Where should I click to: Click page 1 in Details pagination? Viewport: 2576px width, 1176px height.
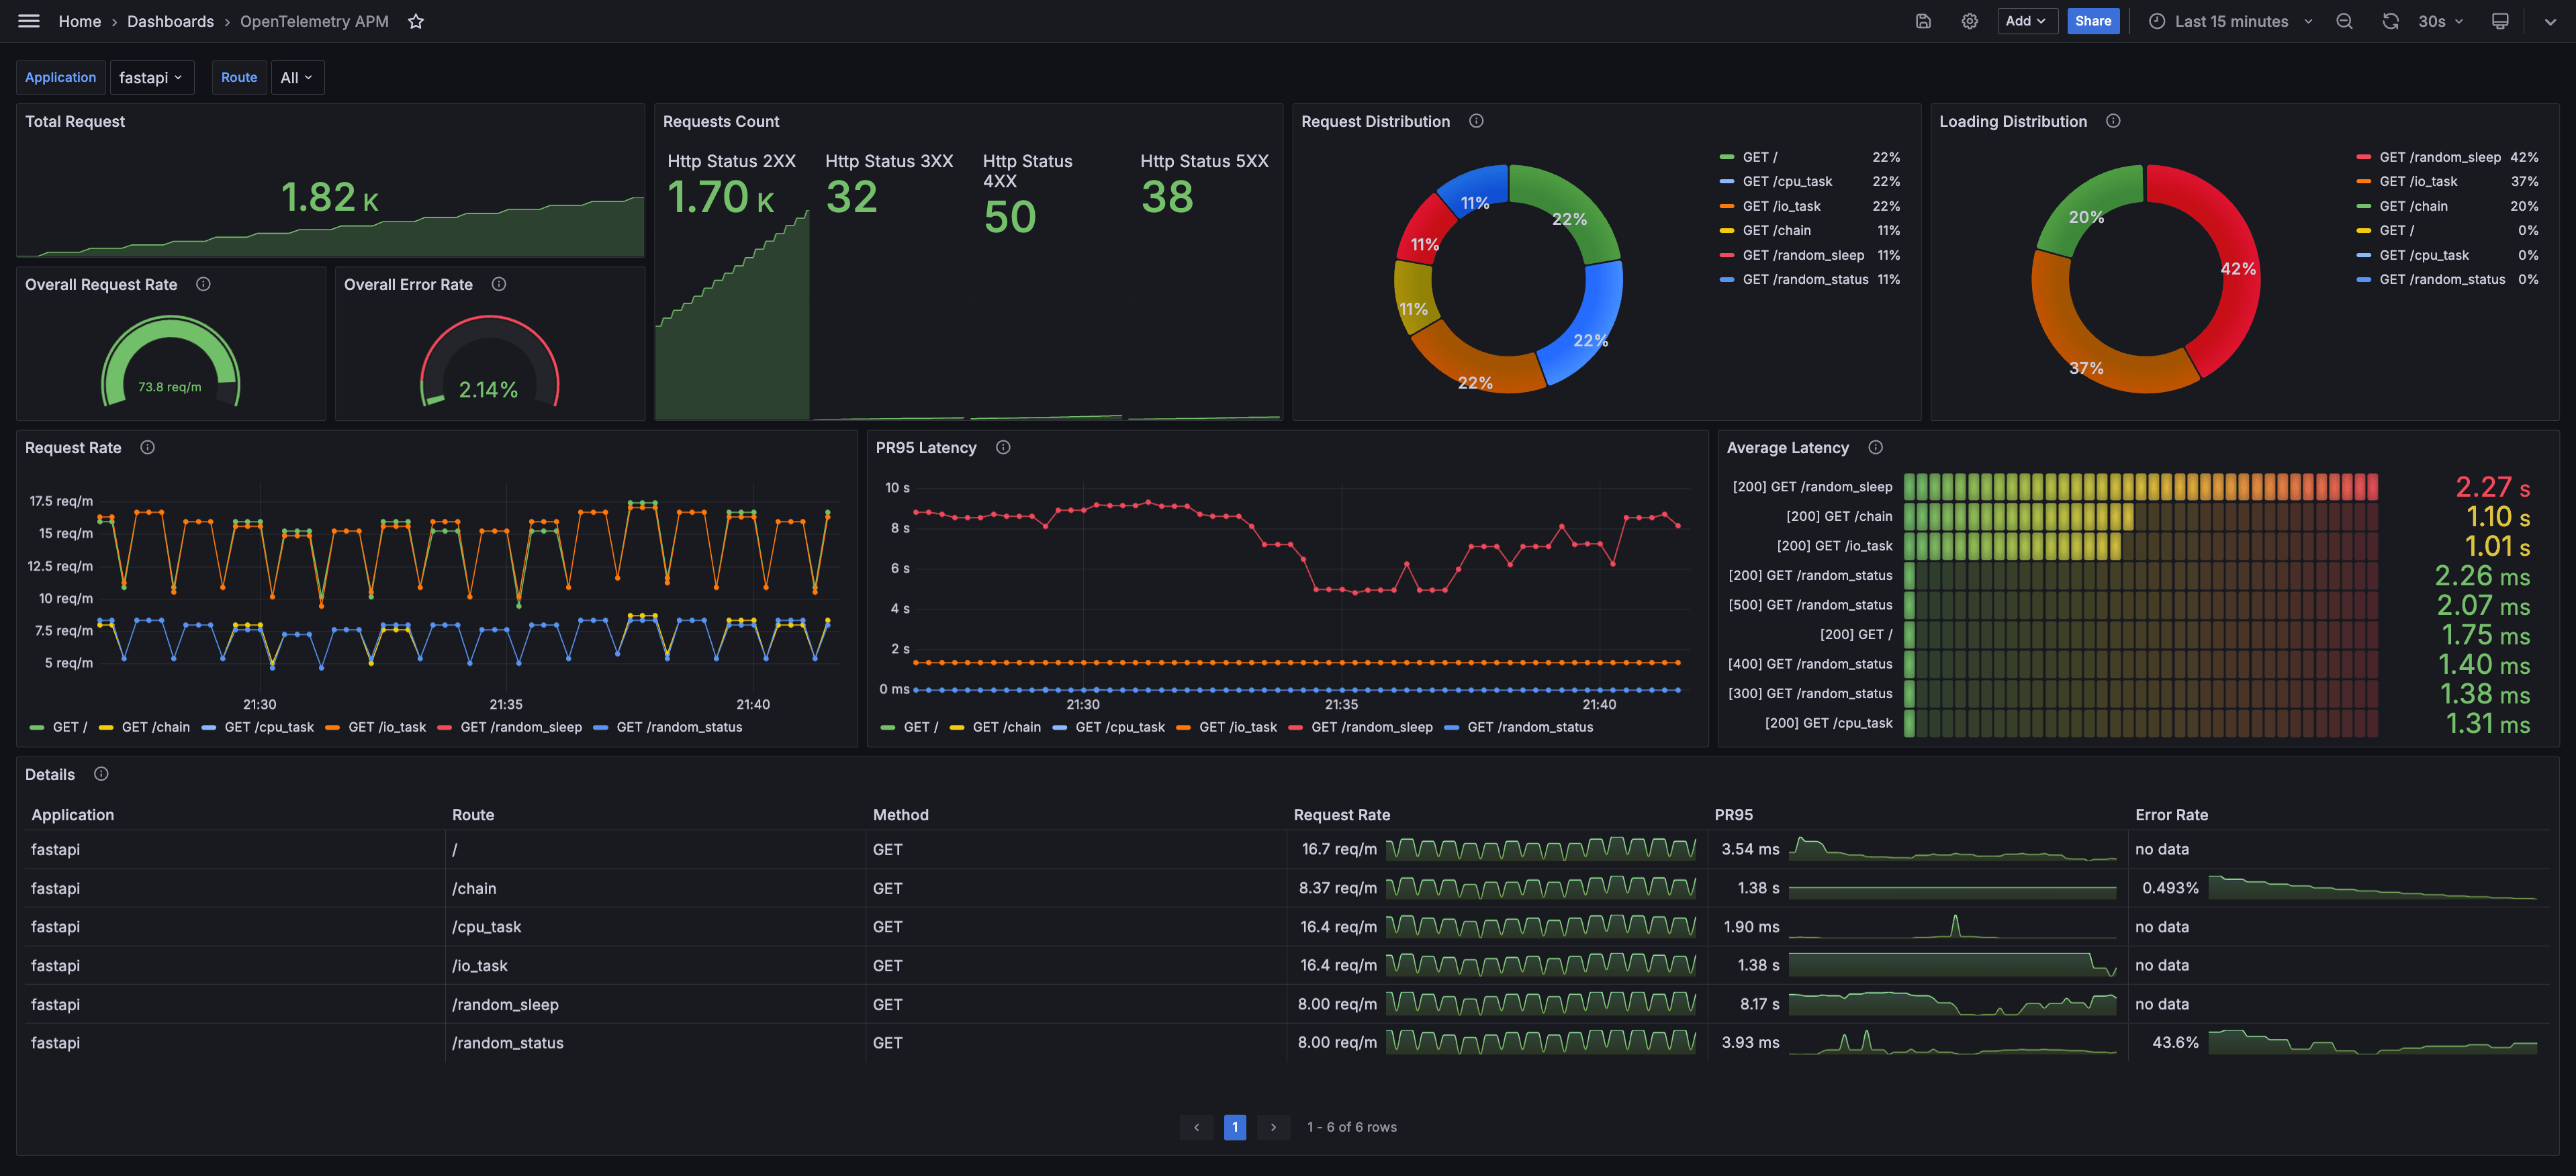tap(1234, 1127)
